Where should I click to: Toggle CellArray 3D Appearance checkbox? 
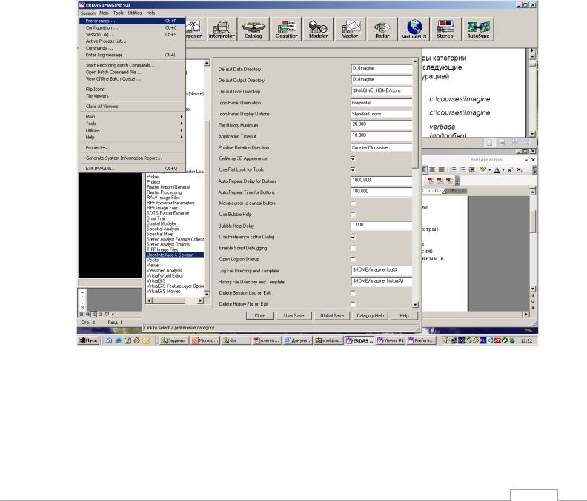353,158
